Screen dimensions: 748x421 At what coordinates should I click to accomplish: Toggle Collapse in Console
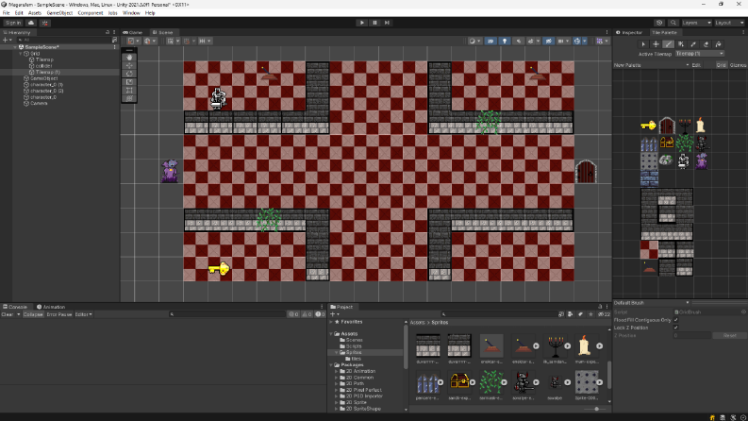[x=33, y=314]
